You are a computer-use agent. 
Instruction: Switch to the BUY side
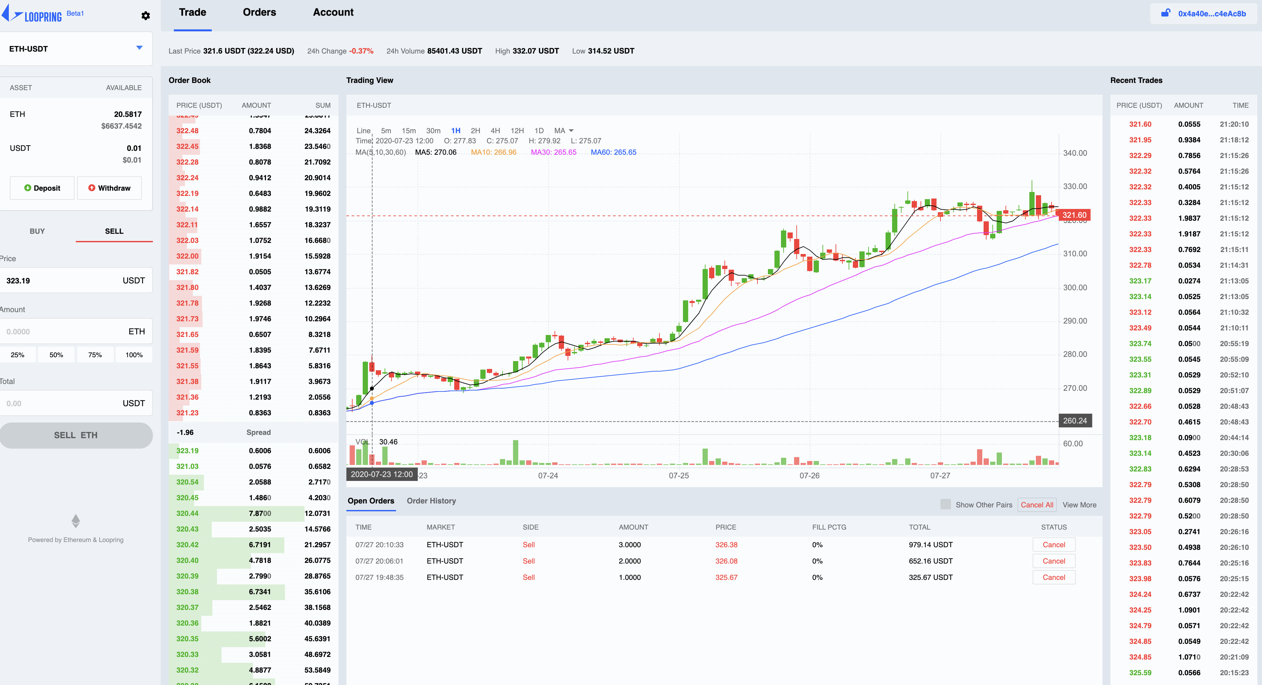click(37, 231)
